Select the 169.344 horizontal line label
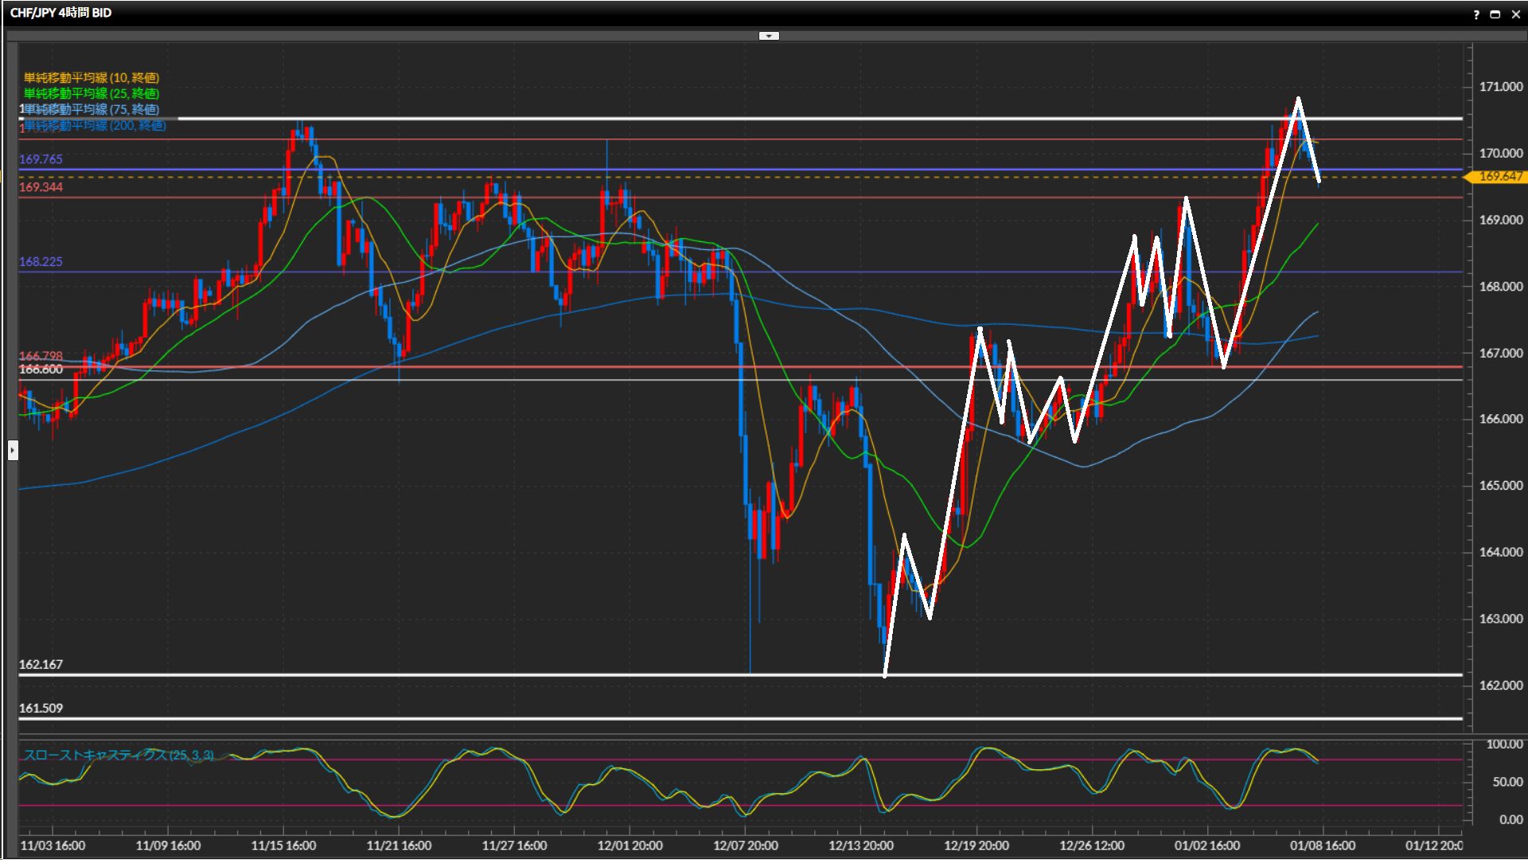 coord(41,187)
